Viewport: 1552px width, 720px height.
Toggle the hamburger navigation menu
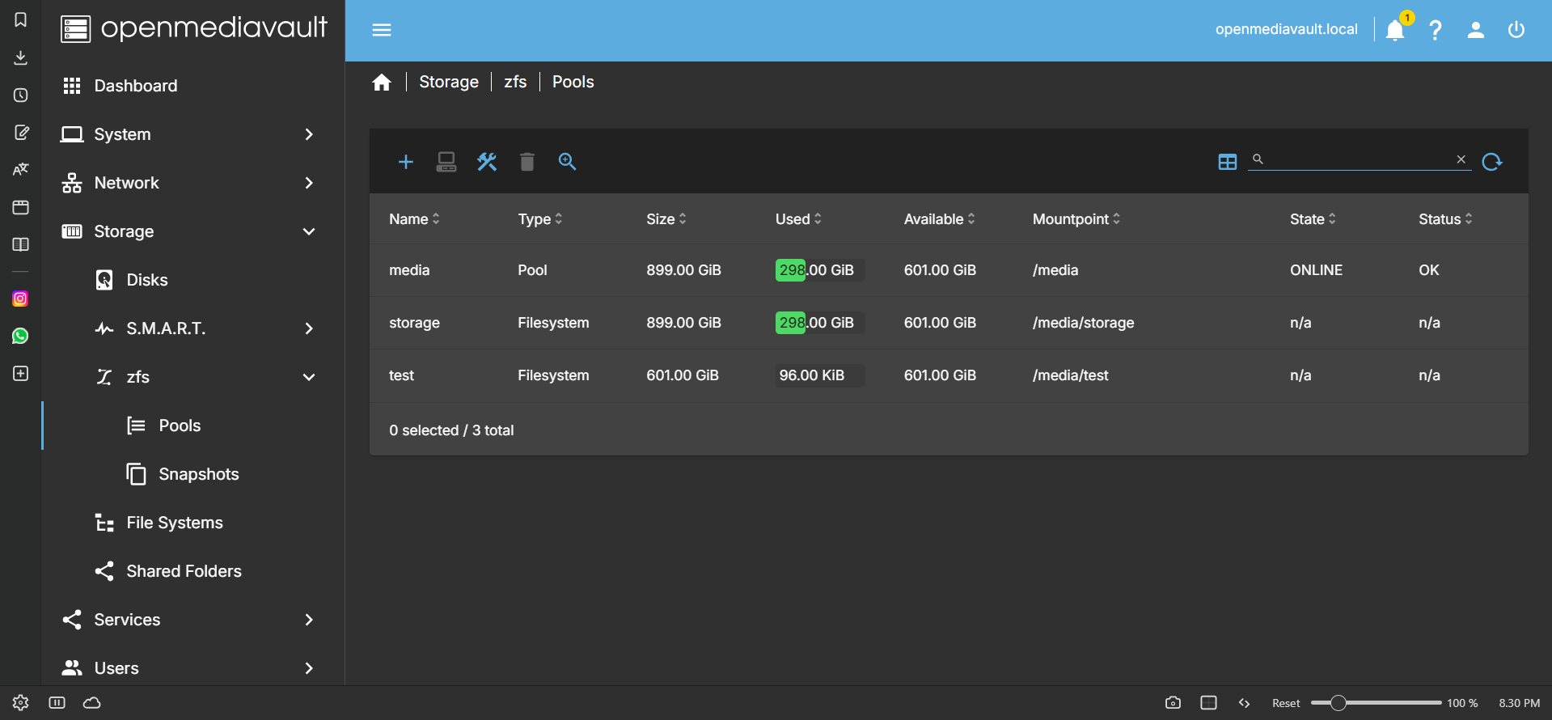coord(382,30)
